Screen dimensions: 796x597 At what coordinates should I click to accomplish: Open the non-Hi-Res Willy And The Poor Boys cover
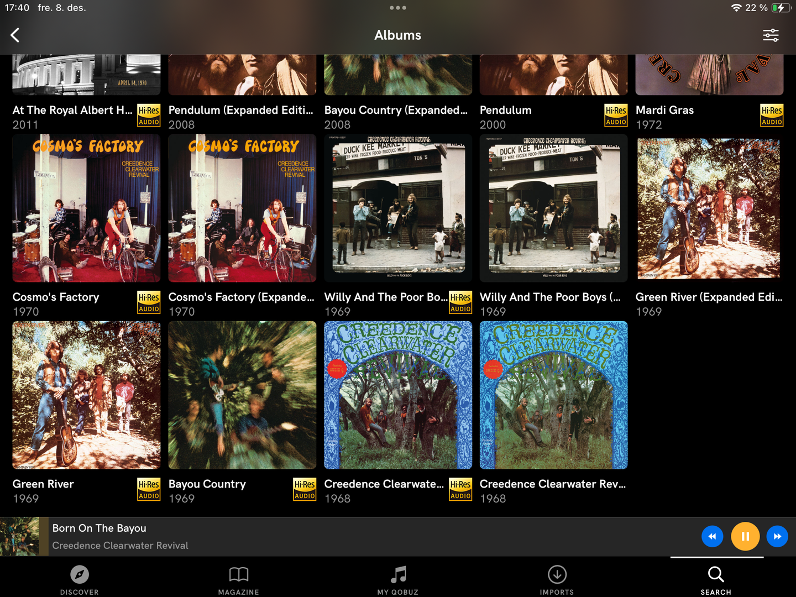[x=554, y=208]
